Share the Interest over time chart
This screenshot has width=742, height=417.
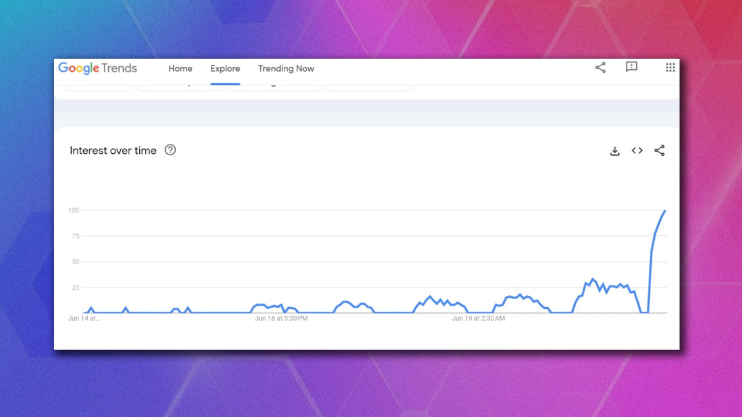click(659, 150)
